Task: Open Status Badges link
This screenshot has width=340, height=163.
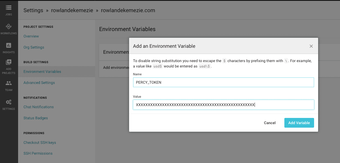Action: [36, 118]
